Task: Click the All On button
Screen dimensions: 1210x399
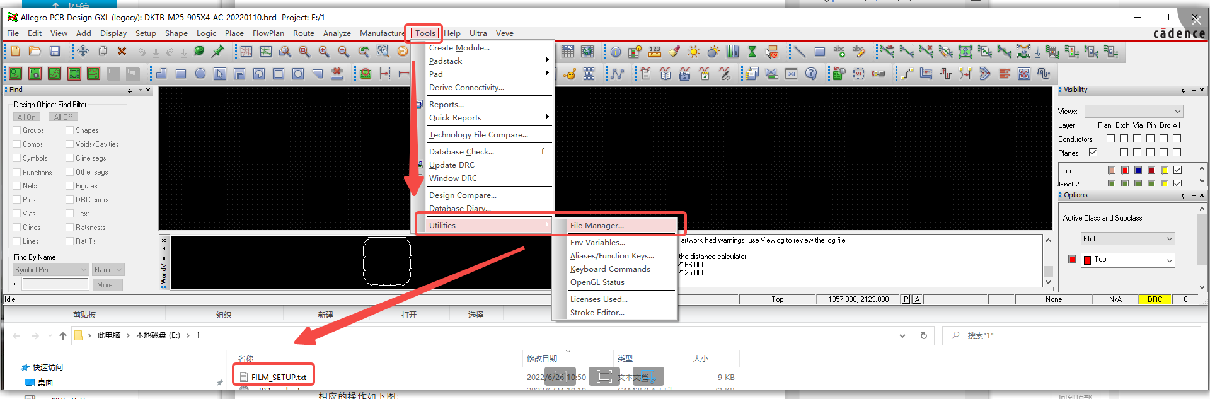Action: (x=26, y=117)
